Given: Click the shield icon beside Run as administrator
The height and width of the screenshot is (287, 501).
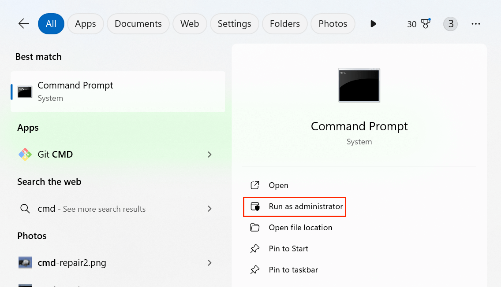Looking at the screenshot, I should 254,206.
